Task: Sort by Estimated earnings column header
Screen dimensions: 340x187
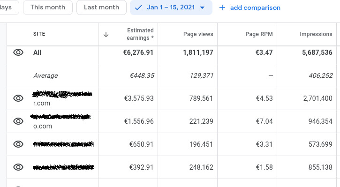Action: click(140, 34)
